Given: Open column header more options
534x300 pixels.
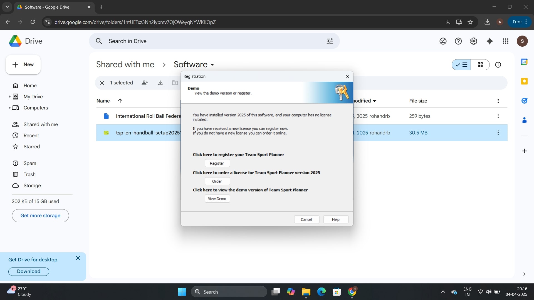Looking at the screenshot, I should click(498, 101).
